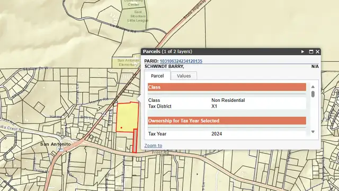Maximize the Parcels popup
The image size is (339, 191).
(x=311, y=51)
